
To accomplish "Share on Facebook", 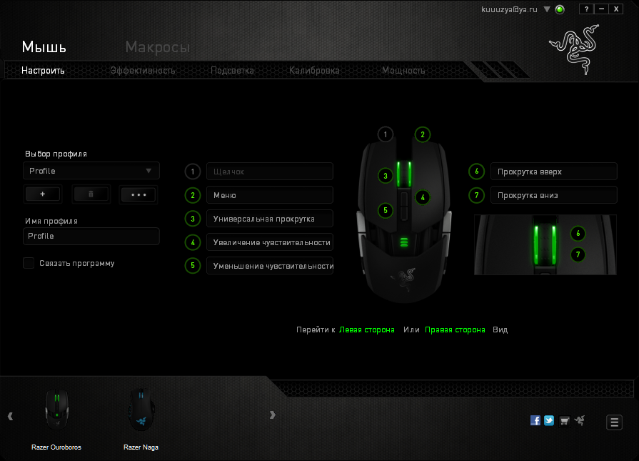I will click(535, 420).
